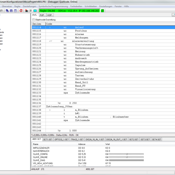Select the GASVERBRAUCH variable row

(103, 151)
